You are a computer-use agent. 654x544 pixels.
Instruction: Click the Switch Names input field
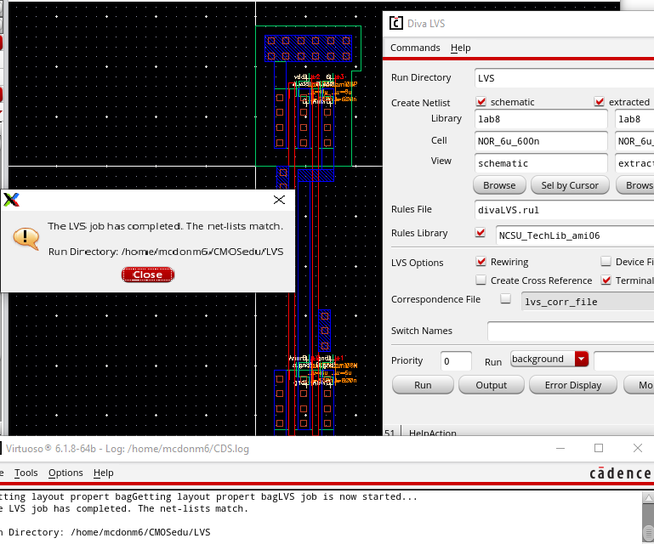(570, 331)
